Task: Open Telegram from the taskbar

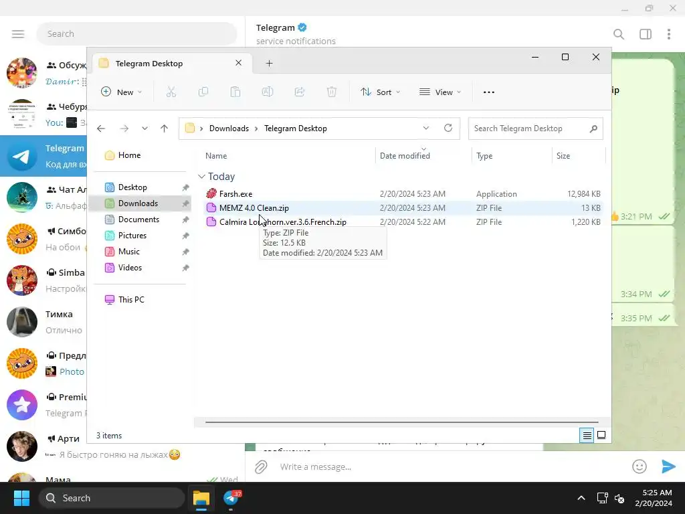Action: [231, 498]
